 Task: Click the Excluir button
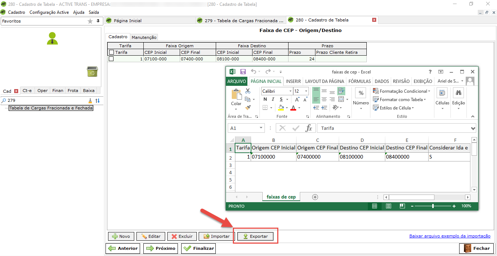[x=182, y=236]
